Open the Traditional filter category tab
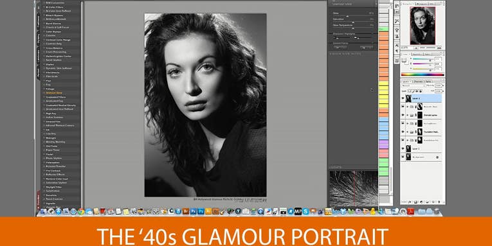Image resolution: width=492 pixels, height=246 pixels. [x=39, y=22]
